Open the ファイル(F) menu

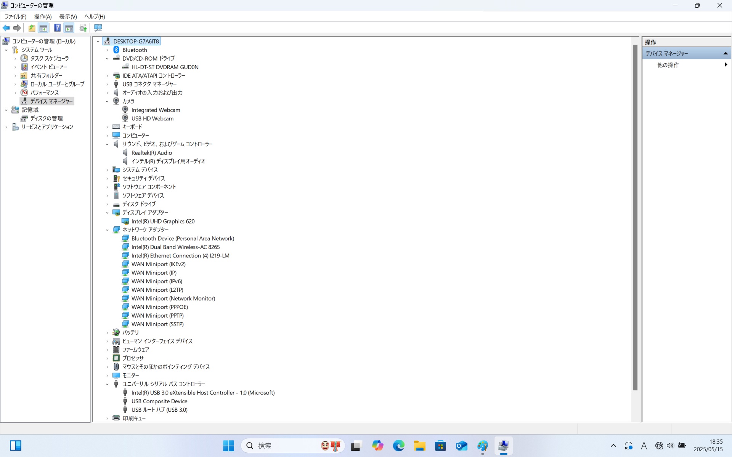coord(15,16)
